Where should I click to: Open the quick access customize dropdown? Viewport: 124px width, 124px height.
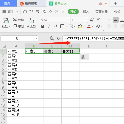pyautogui.click(x=63, y=12)
